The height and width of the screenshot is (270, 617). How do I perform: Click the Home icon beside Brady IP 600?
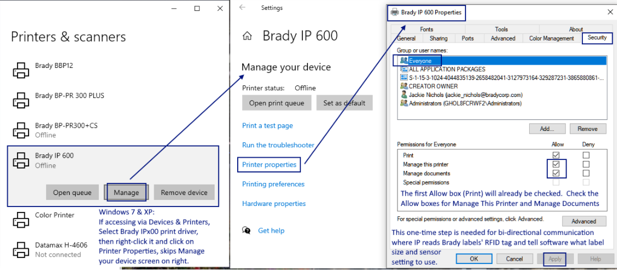pos(247,37)
